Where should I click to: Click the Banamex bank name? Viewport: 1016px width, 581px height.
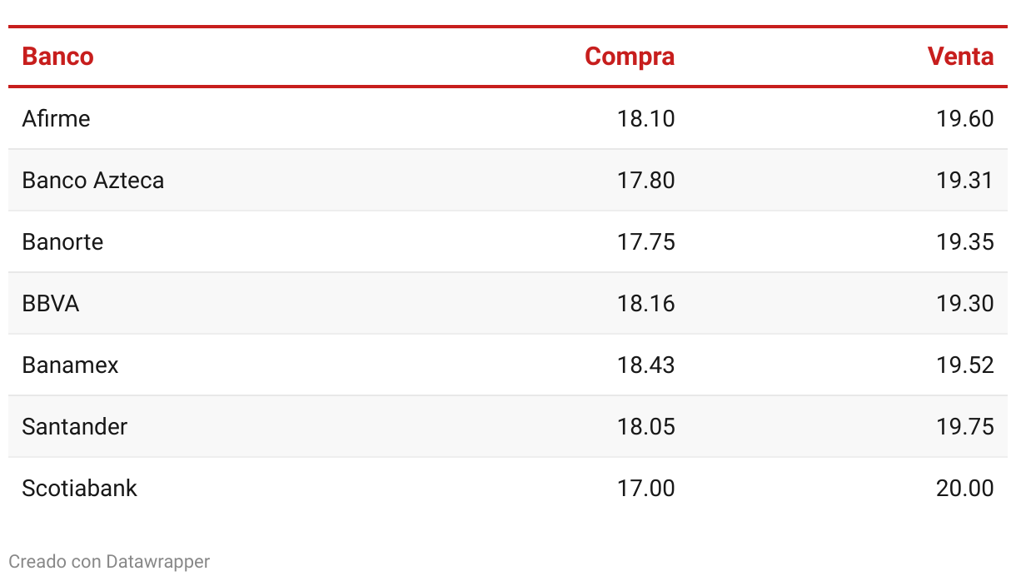point(70,365)
